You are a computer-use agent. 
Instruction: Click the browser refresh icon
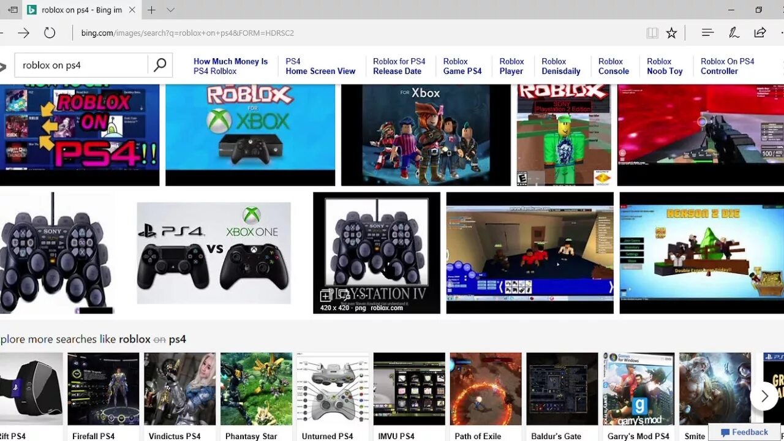50,33
